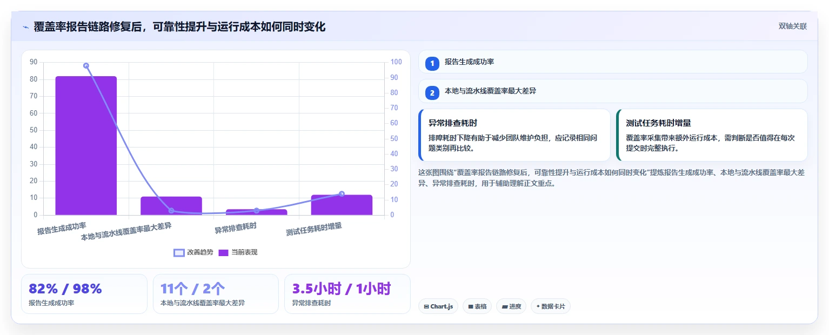Image resolution: width=829 pixels, height=335 pixels.
Task: Click the 报告生成成功率 caption under 82% / 98%
Action: pos(51,303)
